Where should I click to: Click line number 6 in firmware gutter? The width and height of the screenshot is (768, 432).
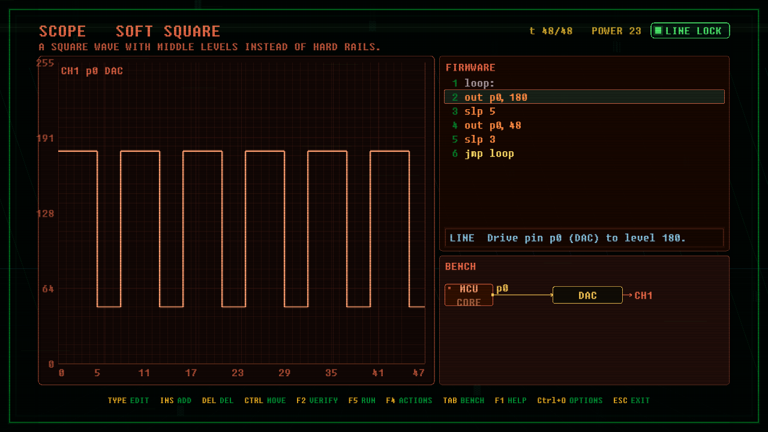pos(455,154)
